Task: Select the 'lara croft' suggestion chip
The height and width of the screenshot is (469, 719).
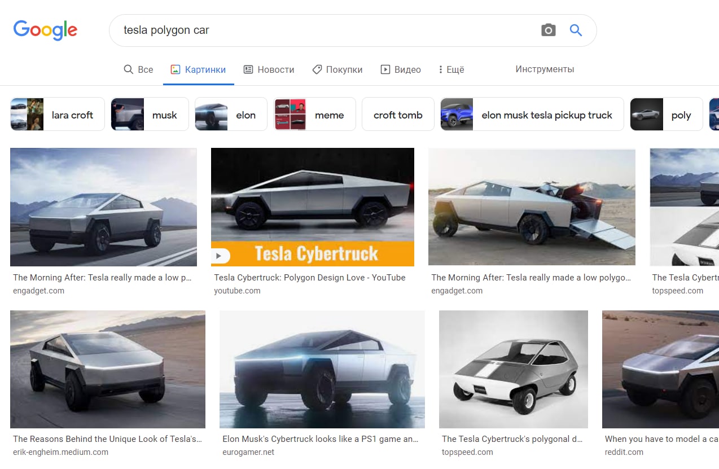Action: [58, 114]
